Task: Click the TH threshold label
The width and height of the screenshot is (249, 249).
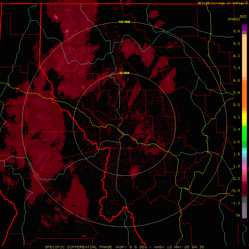Action: 238,216
